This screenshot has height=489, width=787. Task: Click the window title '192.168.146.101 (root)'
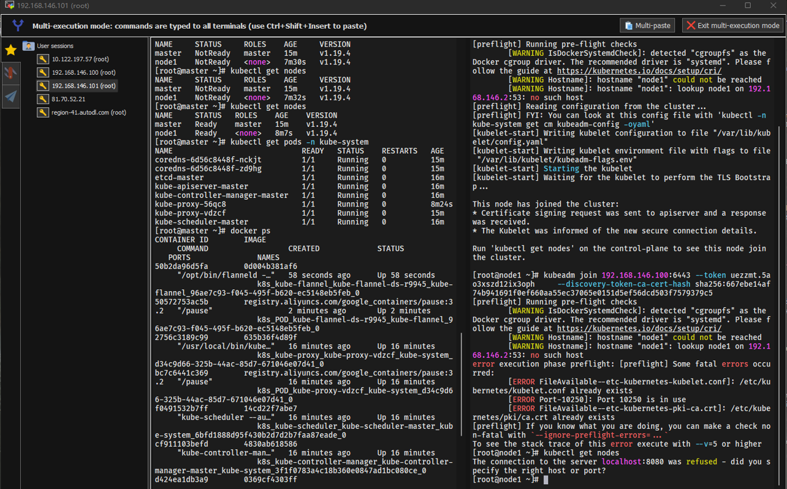coord(53,5)
